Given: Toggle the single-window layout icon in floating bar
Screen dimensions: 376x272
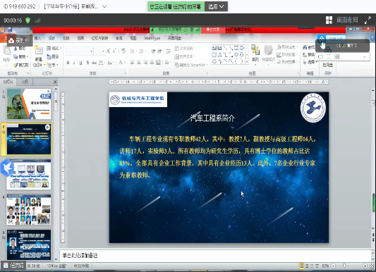Looking at the screenshot, I should pos(320,57).
